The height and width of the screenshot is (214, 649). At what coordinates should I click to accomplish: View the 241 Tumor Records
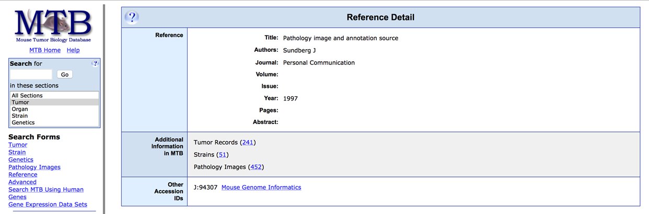click(248, 142)
